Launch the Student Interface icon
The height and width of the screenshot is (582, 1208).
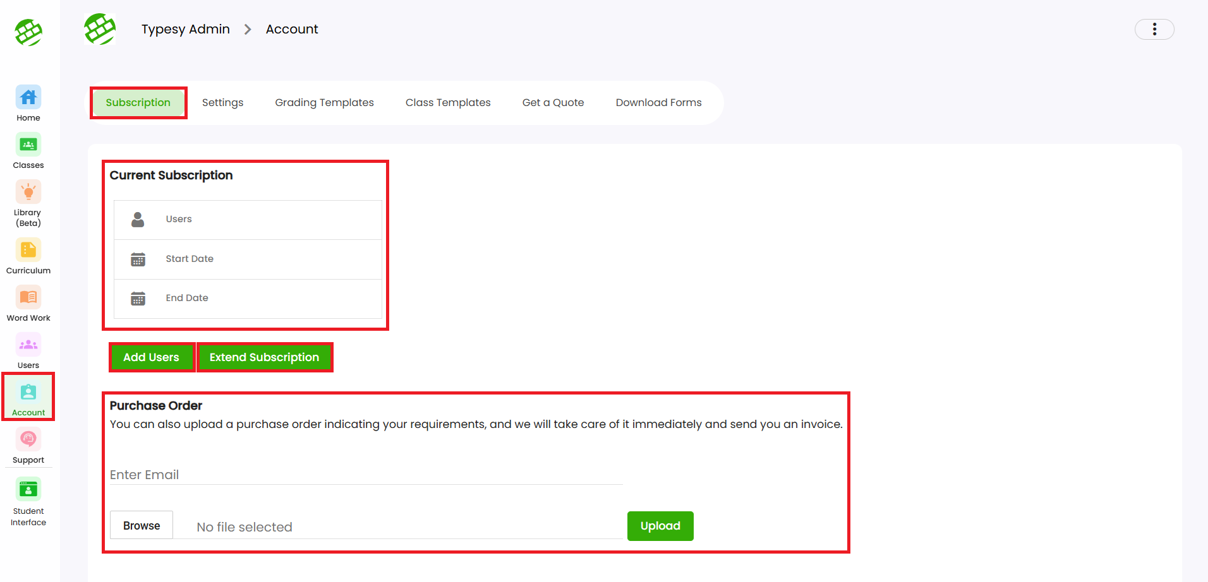tap(28, 489)
